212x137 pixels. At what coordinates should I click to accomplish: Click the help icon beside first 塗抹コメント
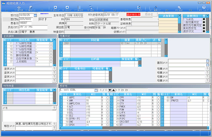54,68
